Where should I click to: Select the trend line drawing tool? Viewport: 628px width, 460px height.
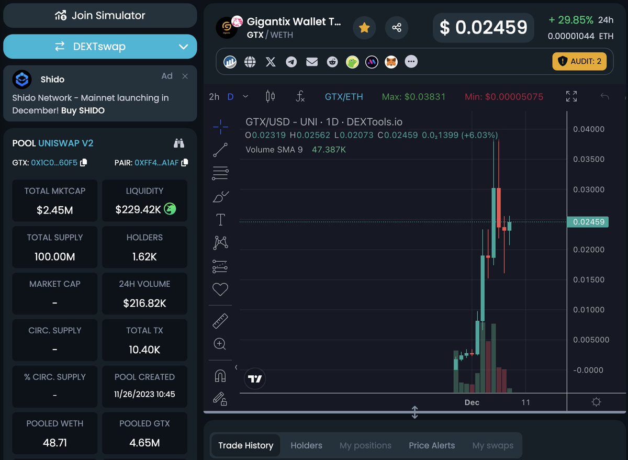click(x=220, y=150)
